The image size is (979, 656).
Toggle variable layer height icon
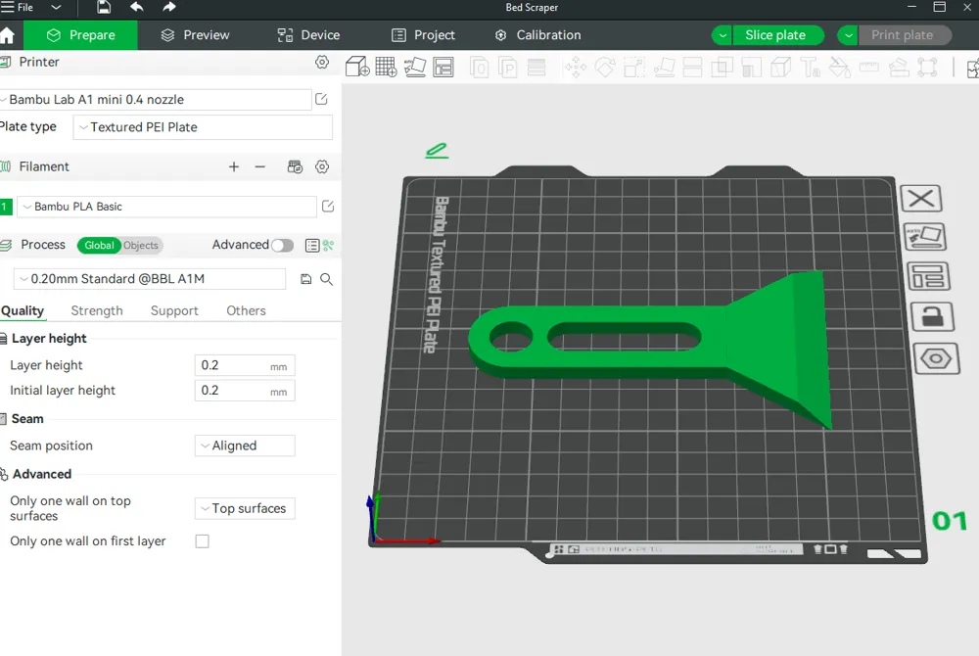point(536,67)
